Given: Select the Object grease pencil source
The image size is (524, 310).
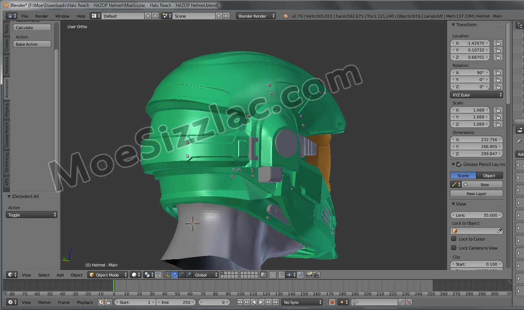Looking at the screenshot, I should 489,175.
